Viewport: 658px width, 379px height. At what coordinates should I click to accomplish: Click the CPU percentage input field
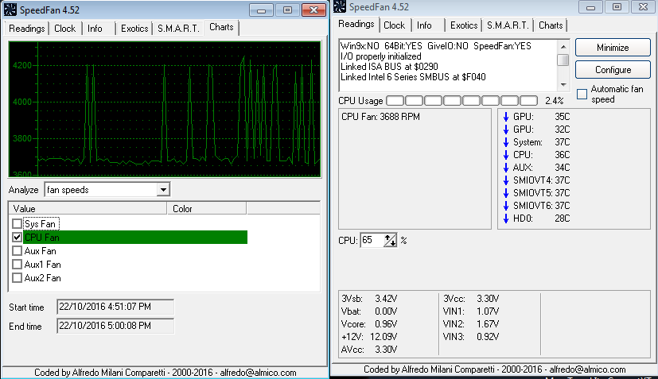tap(372, 240)
